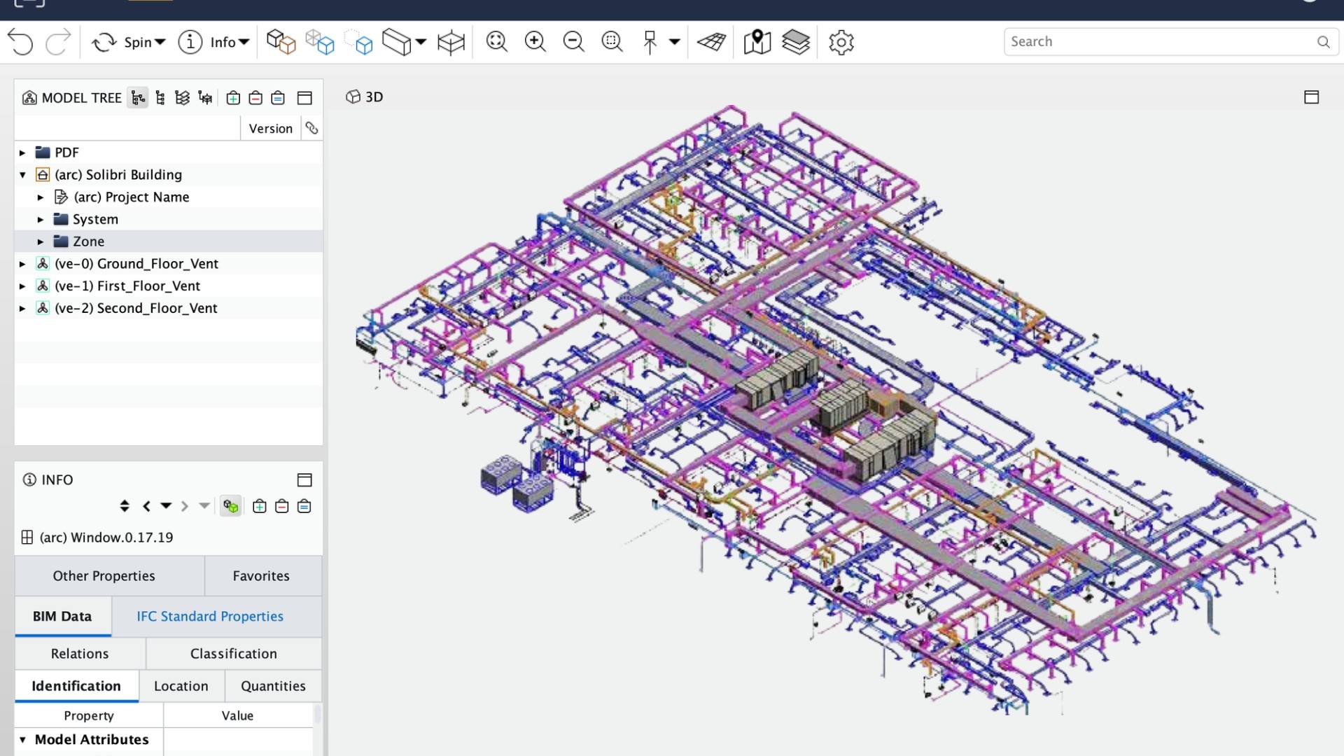Toggle the containment hierarchy view in Model Tree
This screenshot has width=1344, height=756.
[x=138, y=98]
